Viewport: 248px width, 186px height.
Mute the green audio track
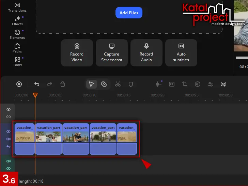point(9,161)
